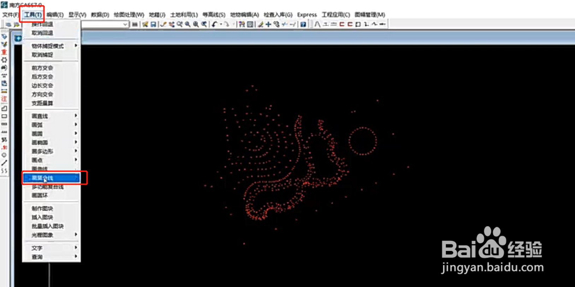Open the 等高线(S) menu
The height and width of the screenshot is (287, 575).
[x=214, y=15]
